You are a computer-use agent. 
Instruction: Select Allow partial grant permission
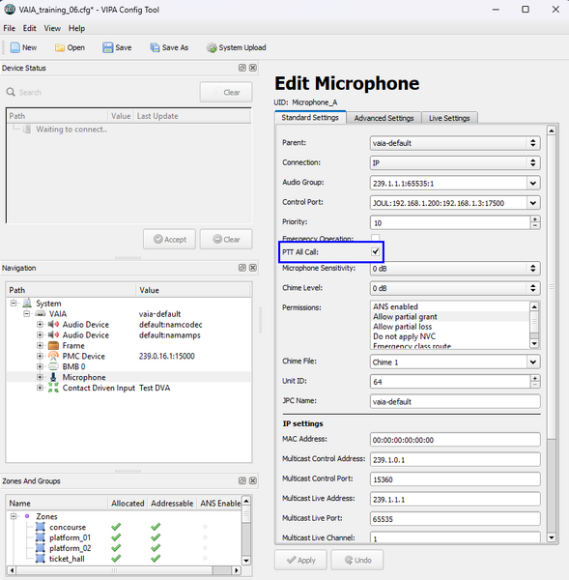pyautogui.click(x=405, y=317)
